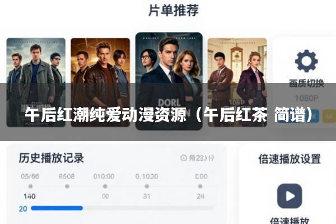336x224 pixels.
Task: Open the 历史播放记录 heading
Action: [x=51, y=158]
